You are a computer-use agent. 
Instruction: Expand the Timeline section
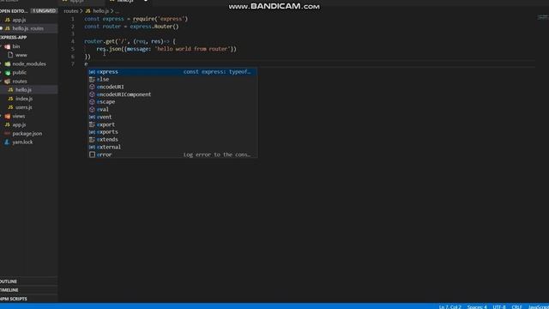click(x=28, y=290)
